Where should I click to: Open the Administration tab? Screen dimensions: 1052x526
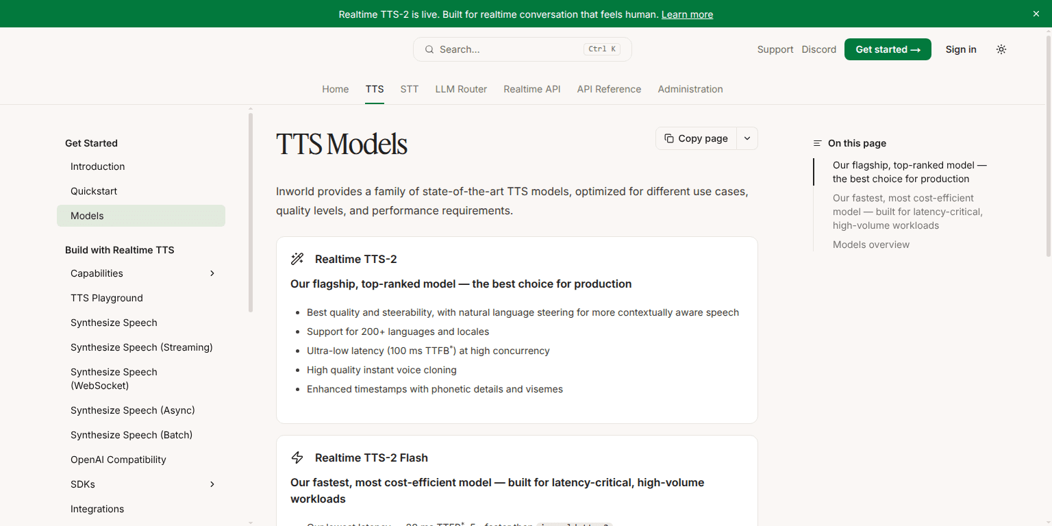(690, 89)
